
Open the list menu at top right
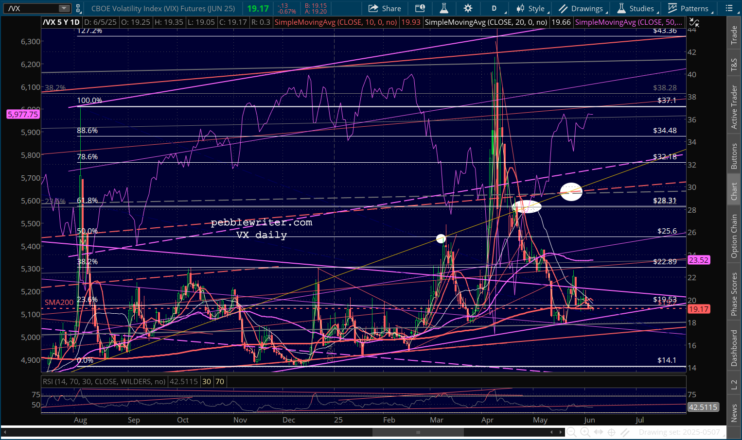[729, 8]
